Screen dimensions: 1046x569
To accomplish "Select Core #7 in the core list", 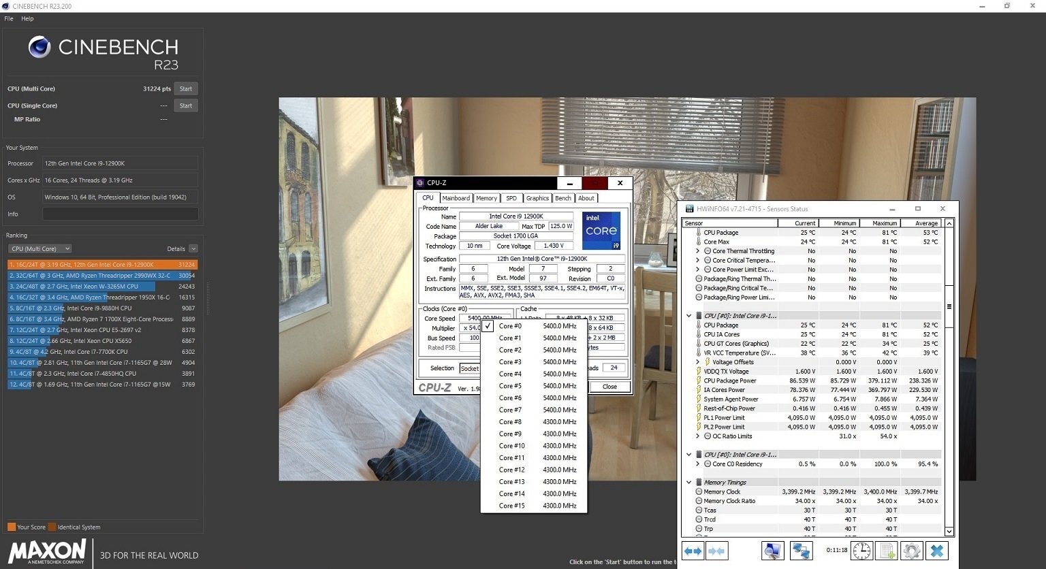I will click(534, 410).
